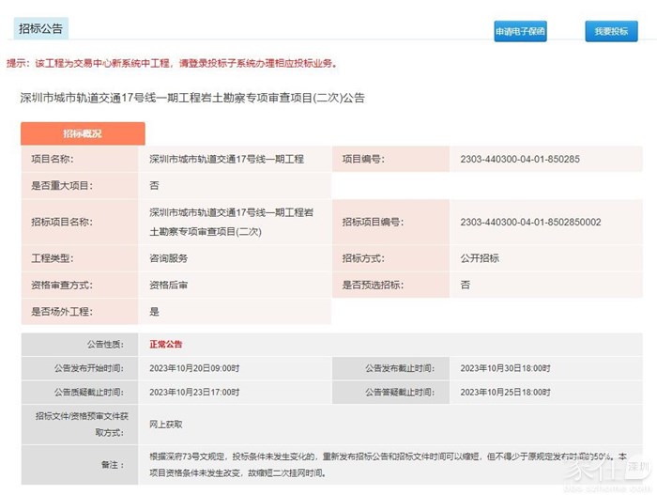Select the orange 招标概况 section tab
This screenshot has height=495, width=657.
pos(83,133)
